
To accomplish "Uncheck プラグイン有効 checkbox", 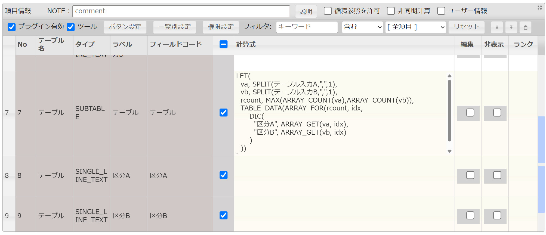I will [12, 27].
